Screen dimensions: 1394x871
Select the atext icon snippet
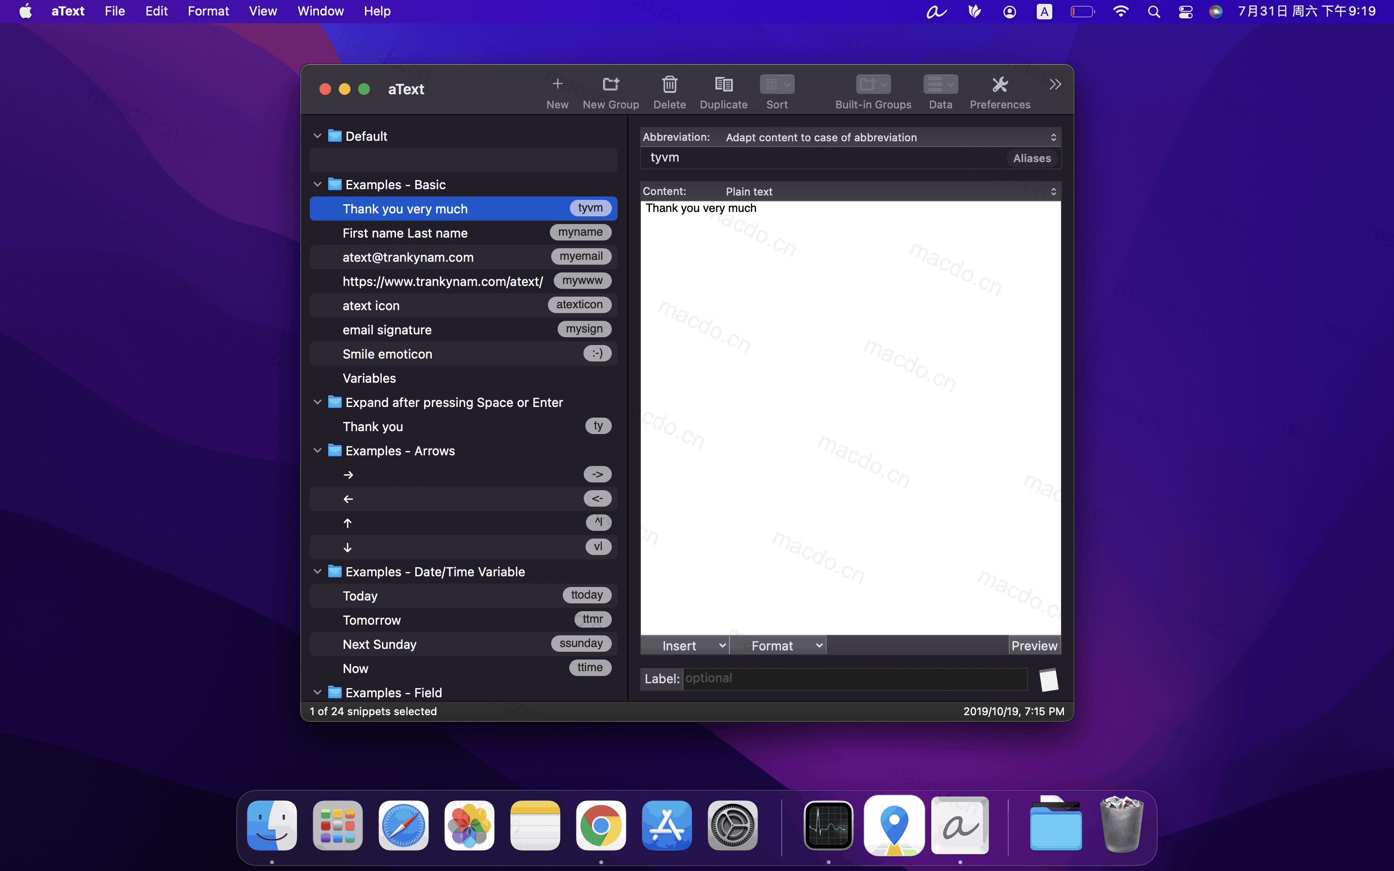point(463,305)
